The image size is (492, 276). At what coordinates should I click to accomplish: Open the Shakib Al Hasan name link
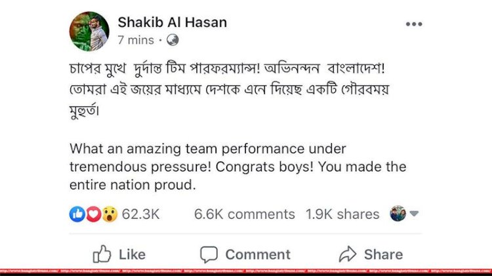(x=172, y=22)
